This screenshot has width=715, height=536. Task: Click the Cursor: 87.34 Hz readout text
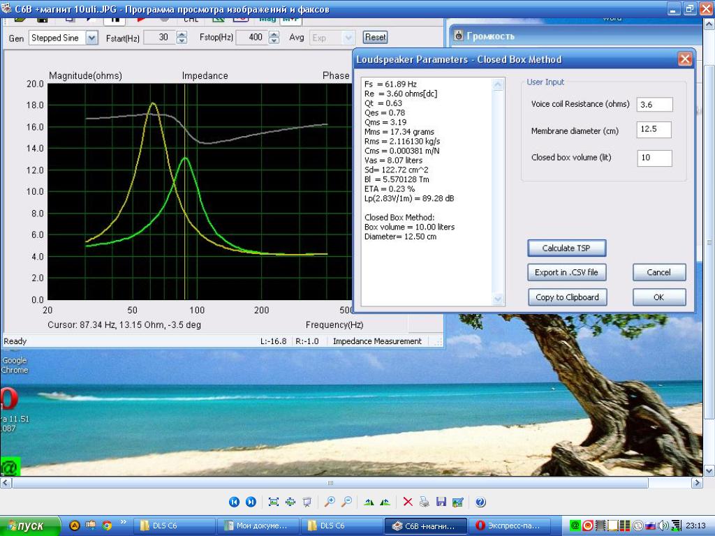124,325
